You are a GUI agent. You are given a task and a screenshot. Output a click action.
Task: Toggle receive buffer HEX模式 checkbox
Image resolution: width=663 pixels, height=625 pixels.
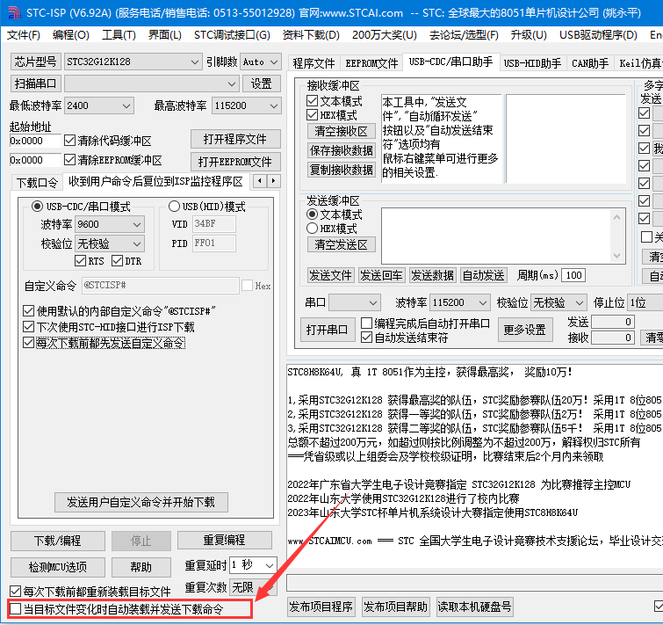click(312, 114)
